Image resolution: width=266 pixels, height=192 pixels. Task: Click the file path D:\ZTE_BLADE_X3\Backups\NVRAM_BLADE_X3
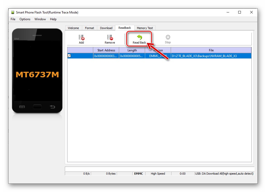pos(204,56)
